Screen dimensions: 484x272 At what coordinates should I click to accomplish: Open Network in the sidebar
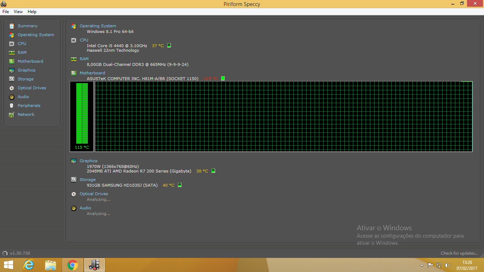tap(26, 114)
